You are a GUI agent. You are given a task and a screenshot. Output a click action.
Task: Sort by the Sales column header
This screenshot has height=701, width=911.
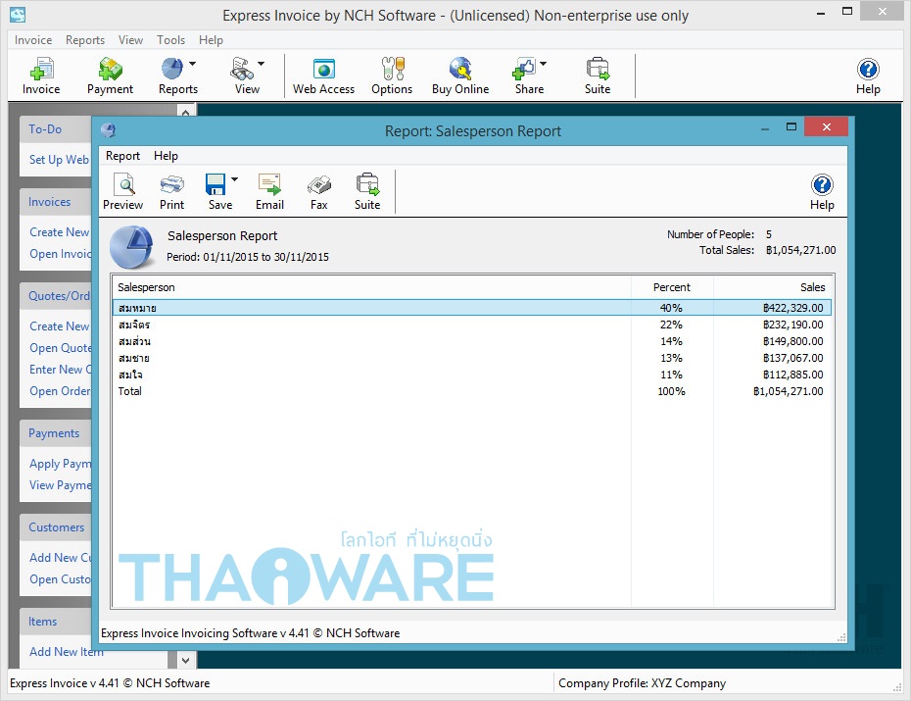pos(773,287)
